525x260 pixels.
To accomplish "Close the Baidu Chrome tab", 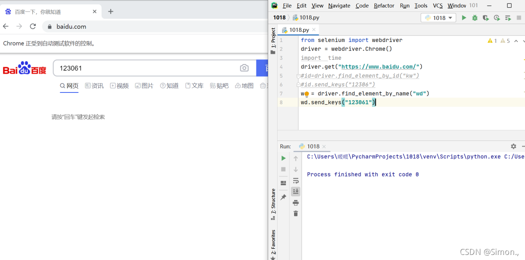I will pyautogui.click(x=95, y=12).
